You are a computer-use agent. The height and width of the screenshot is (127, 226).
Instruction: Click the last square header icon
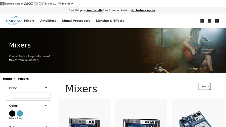click(x=217, y=21)
